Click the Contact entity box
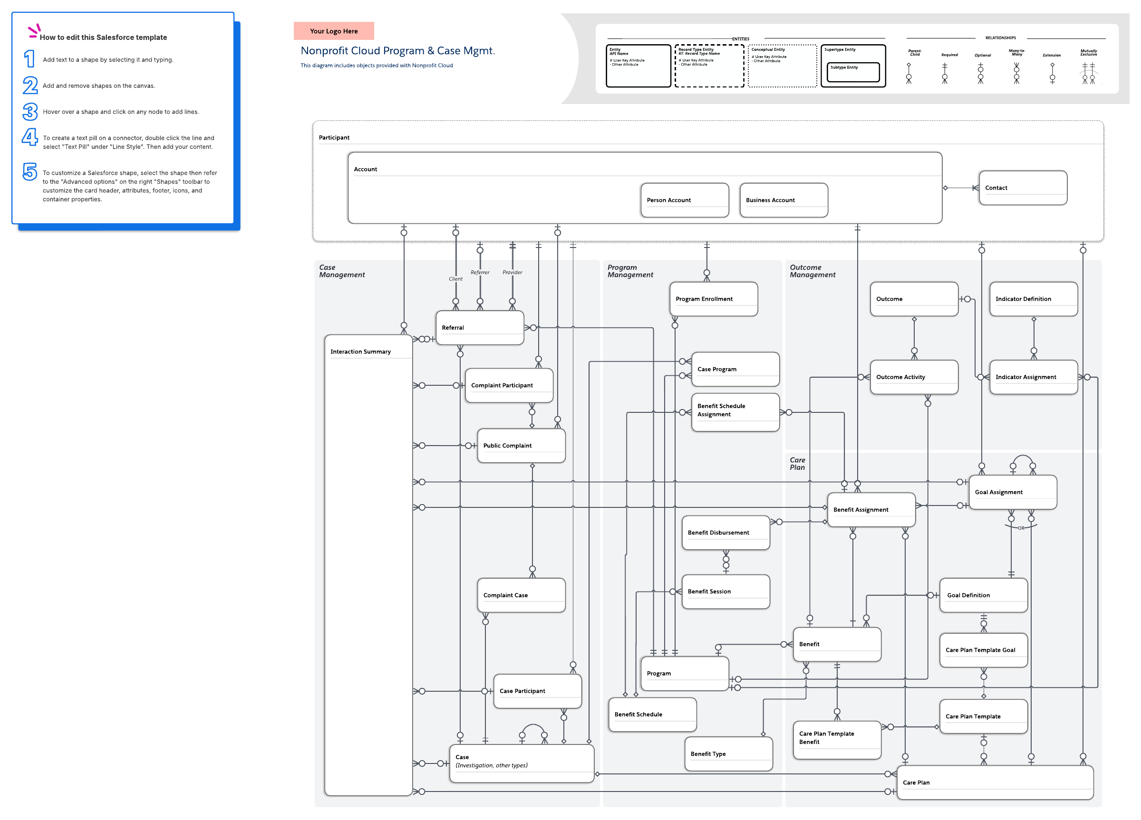The width and height of the screenshot is (1141, 820). coord(1022,188)
